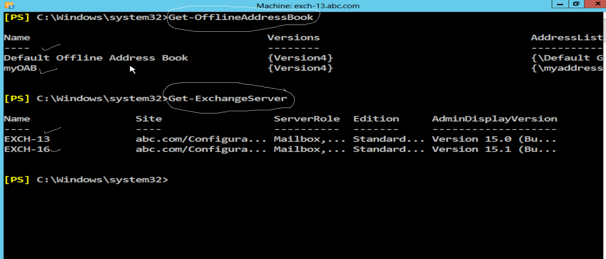Click the AddressList column header
This screenshot has width=606, height=259.
(x=566, y=37)
